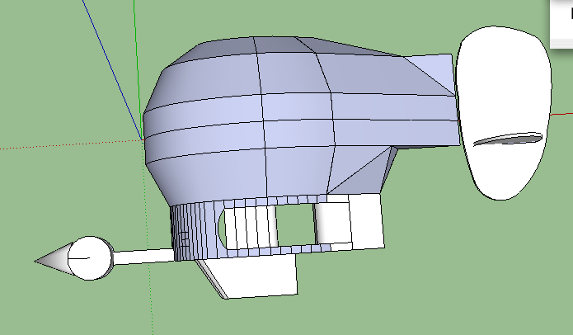Select the arched opening in the base

click(x=222, y=228)
